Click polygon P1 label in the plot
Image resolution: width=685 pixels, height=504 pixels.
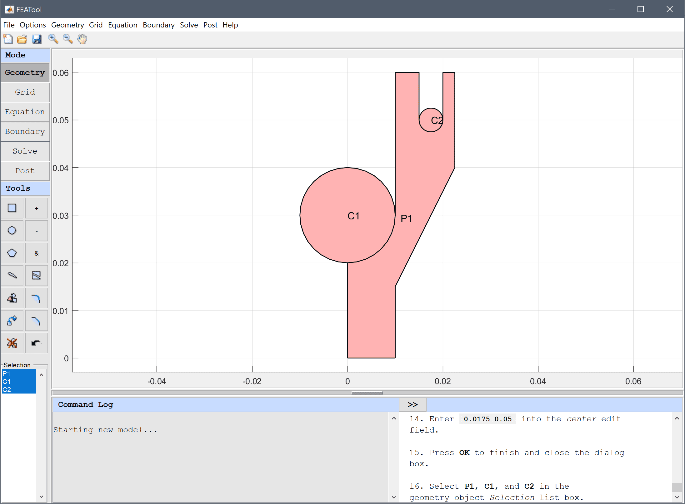coord(406,218)
